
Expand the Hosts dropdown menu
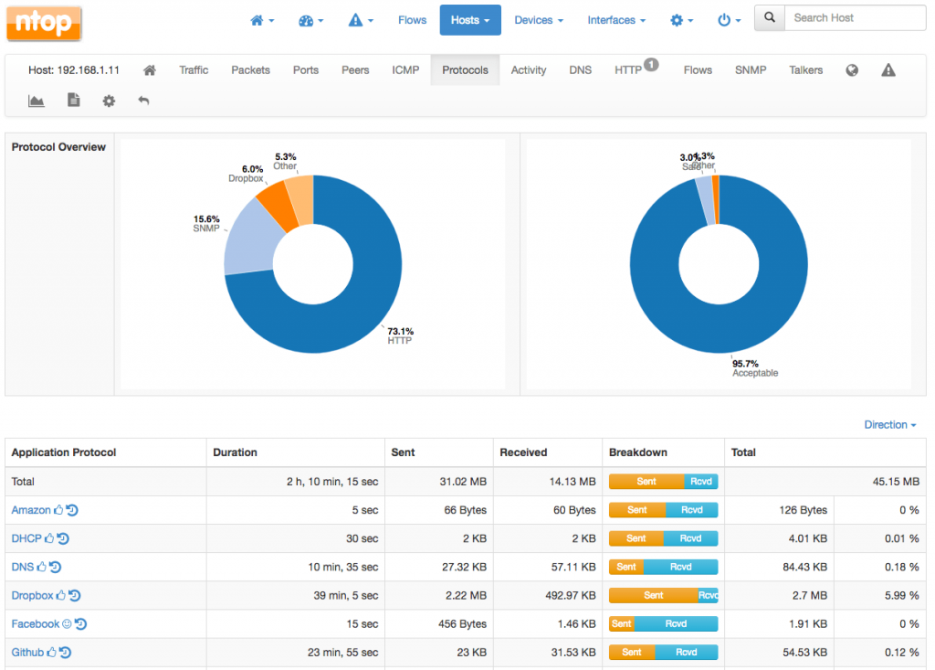(469, 20)
